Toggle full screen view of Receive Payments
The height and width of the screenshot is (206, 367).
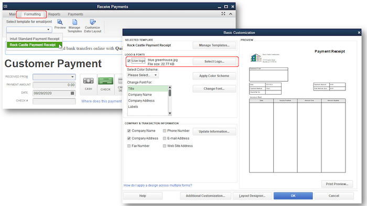tap(223, 14)
